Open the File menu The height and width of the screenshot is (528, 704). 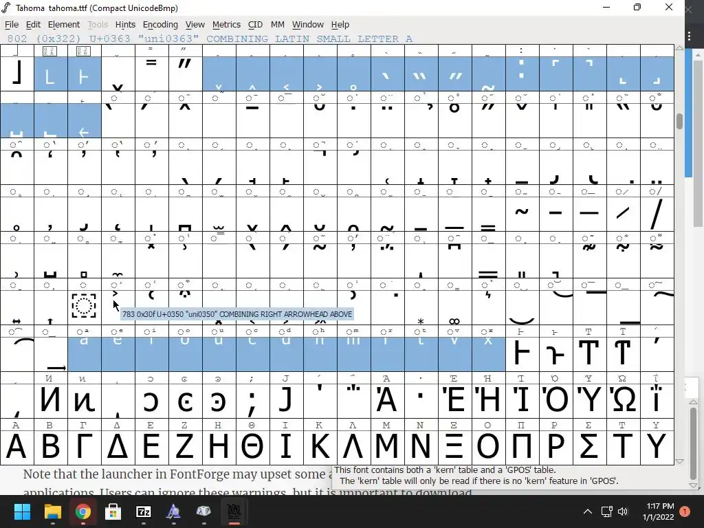(x=12, y=25)
